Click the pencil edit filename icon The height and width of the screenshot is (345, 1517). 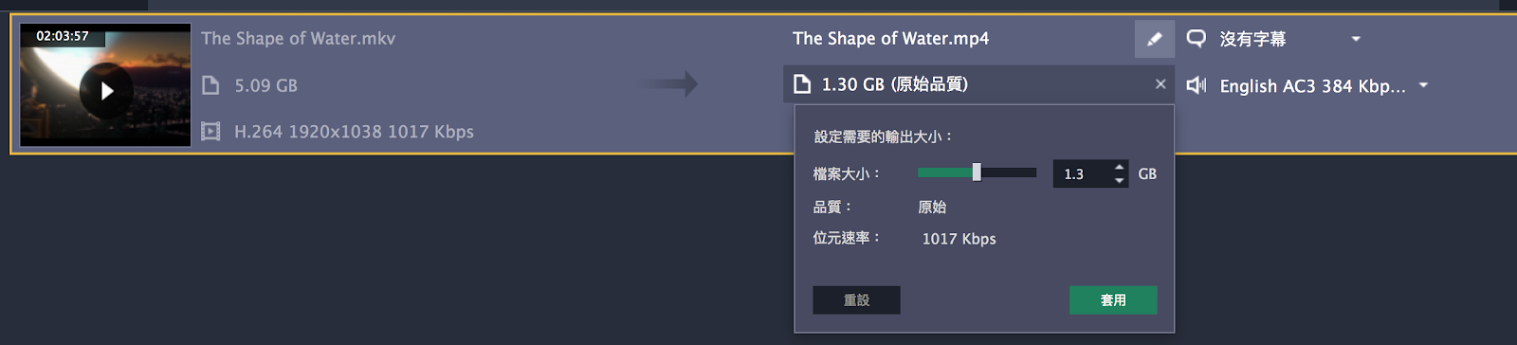1154,39
